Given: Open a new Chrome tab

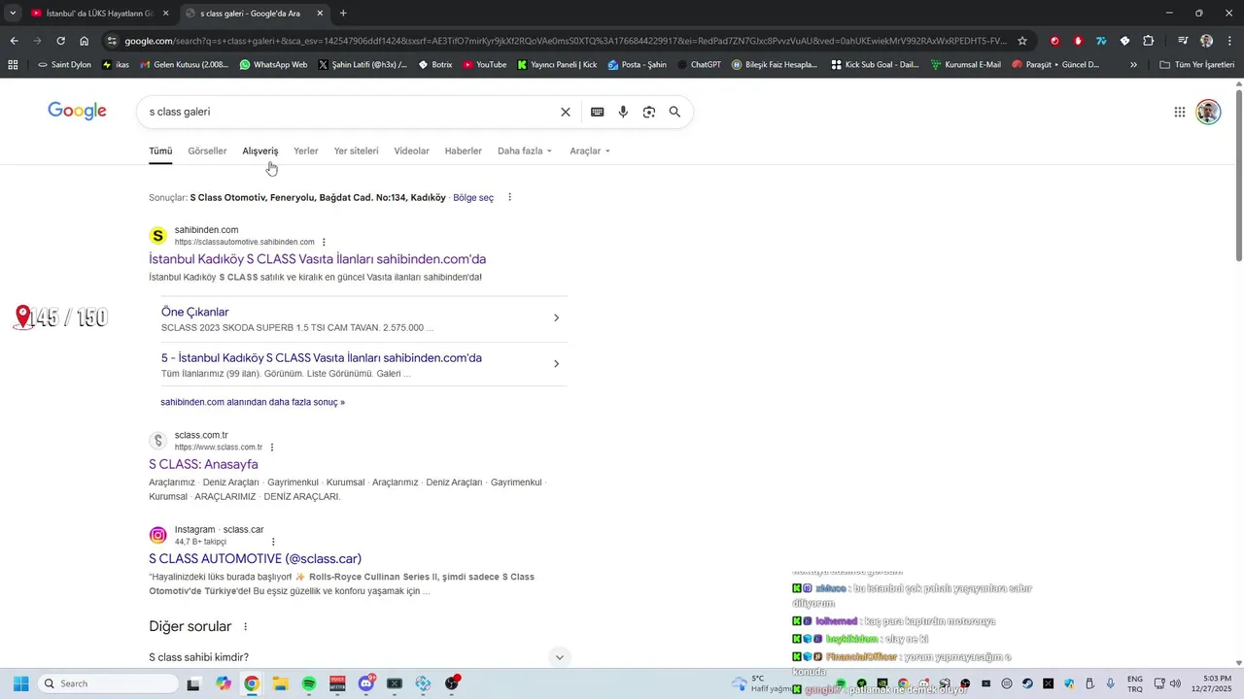Looking at the screenshot, I should [x=343, y=14].
